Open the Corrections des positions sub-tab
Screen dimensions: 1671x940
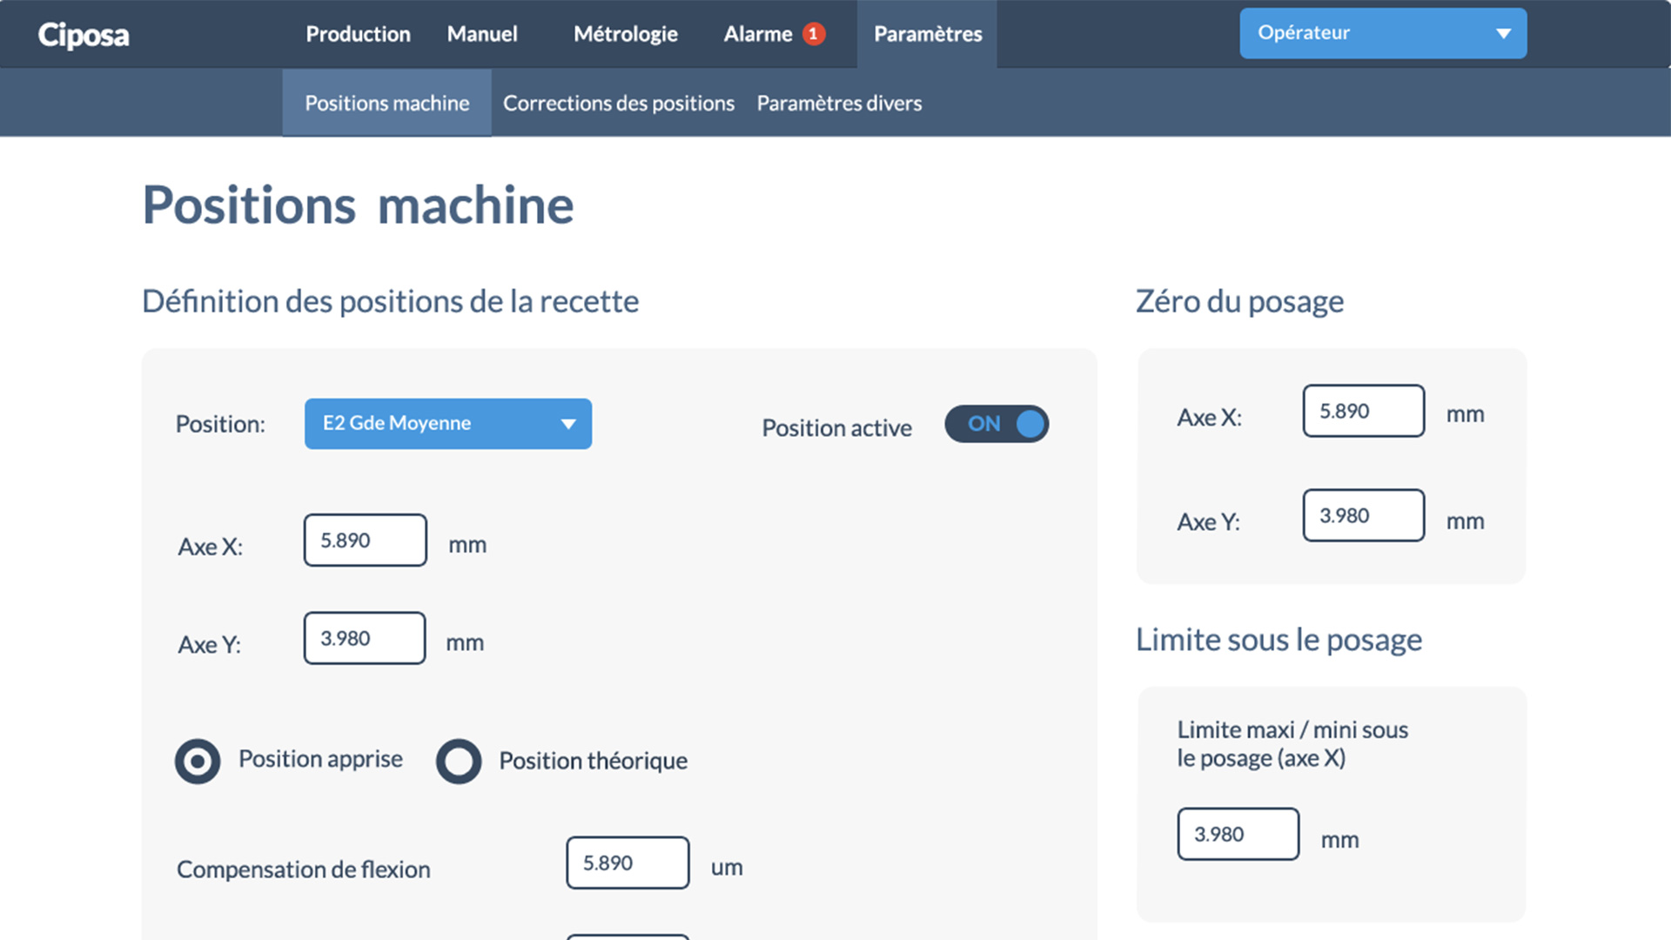point(618,104)
